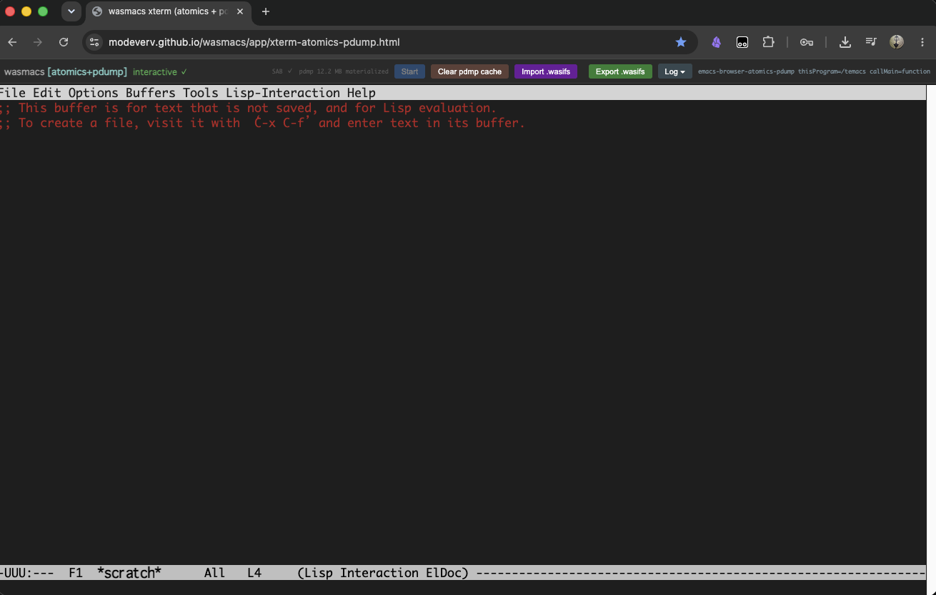936x595 pixels.
Task: Click the "wasmacs [atomics+pdump]" title
Action: coord(66,72)
